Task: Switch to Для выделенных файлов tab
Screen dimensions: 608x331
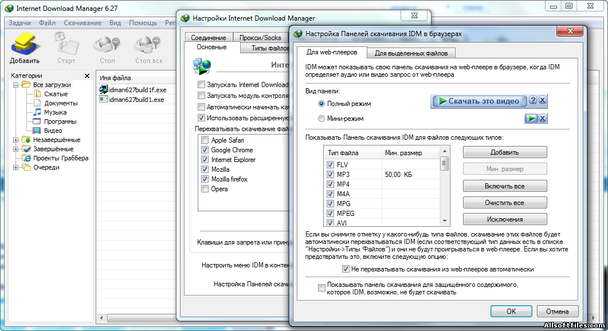Action: [411, 53]
